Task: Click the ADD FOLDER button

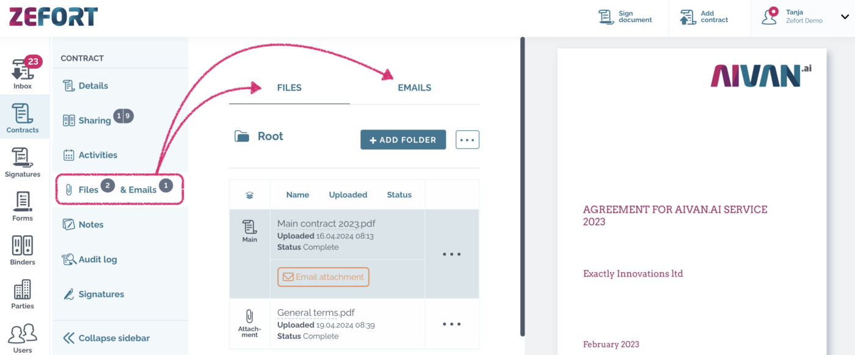Action: 403,139
